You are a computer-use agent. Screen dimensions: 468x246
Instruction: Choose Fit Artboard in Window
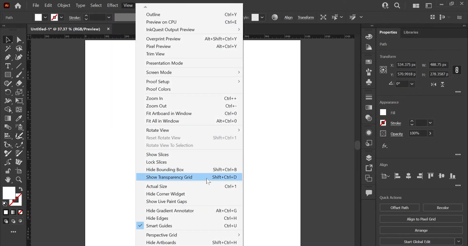(189, 114)
